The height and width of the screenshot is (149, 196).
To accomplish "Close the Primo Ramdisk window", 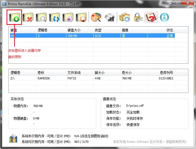I will point(188,3).
